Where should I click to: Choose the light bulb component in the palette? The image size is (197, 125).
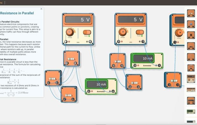point(191,68)
